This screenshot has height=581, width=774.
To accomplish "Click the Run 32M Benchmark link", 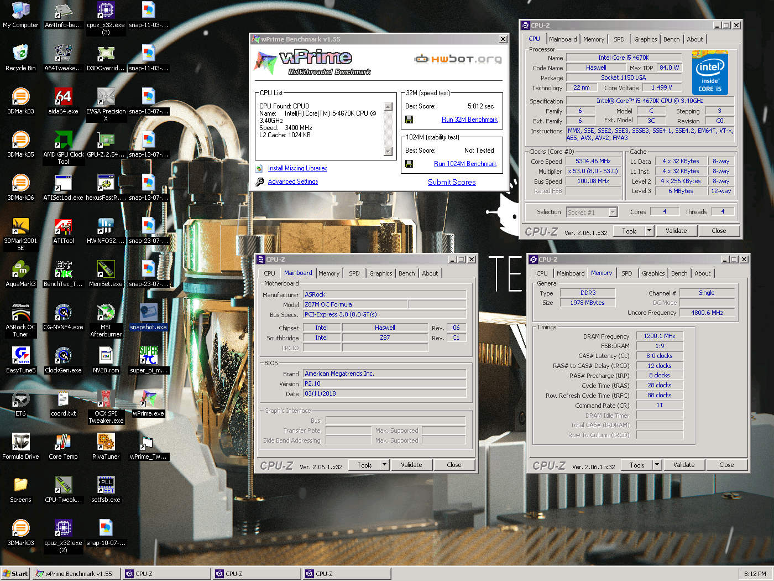I will tap(469, 120).
